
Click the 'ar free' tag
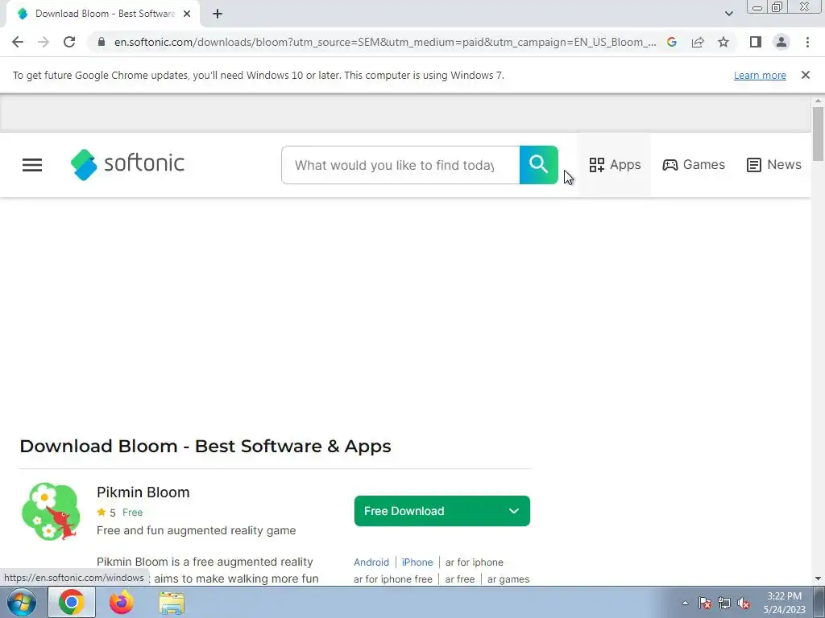point(460,579)
